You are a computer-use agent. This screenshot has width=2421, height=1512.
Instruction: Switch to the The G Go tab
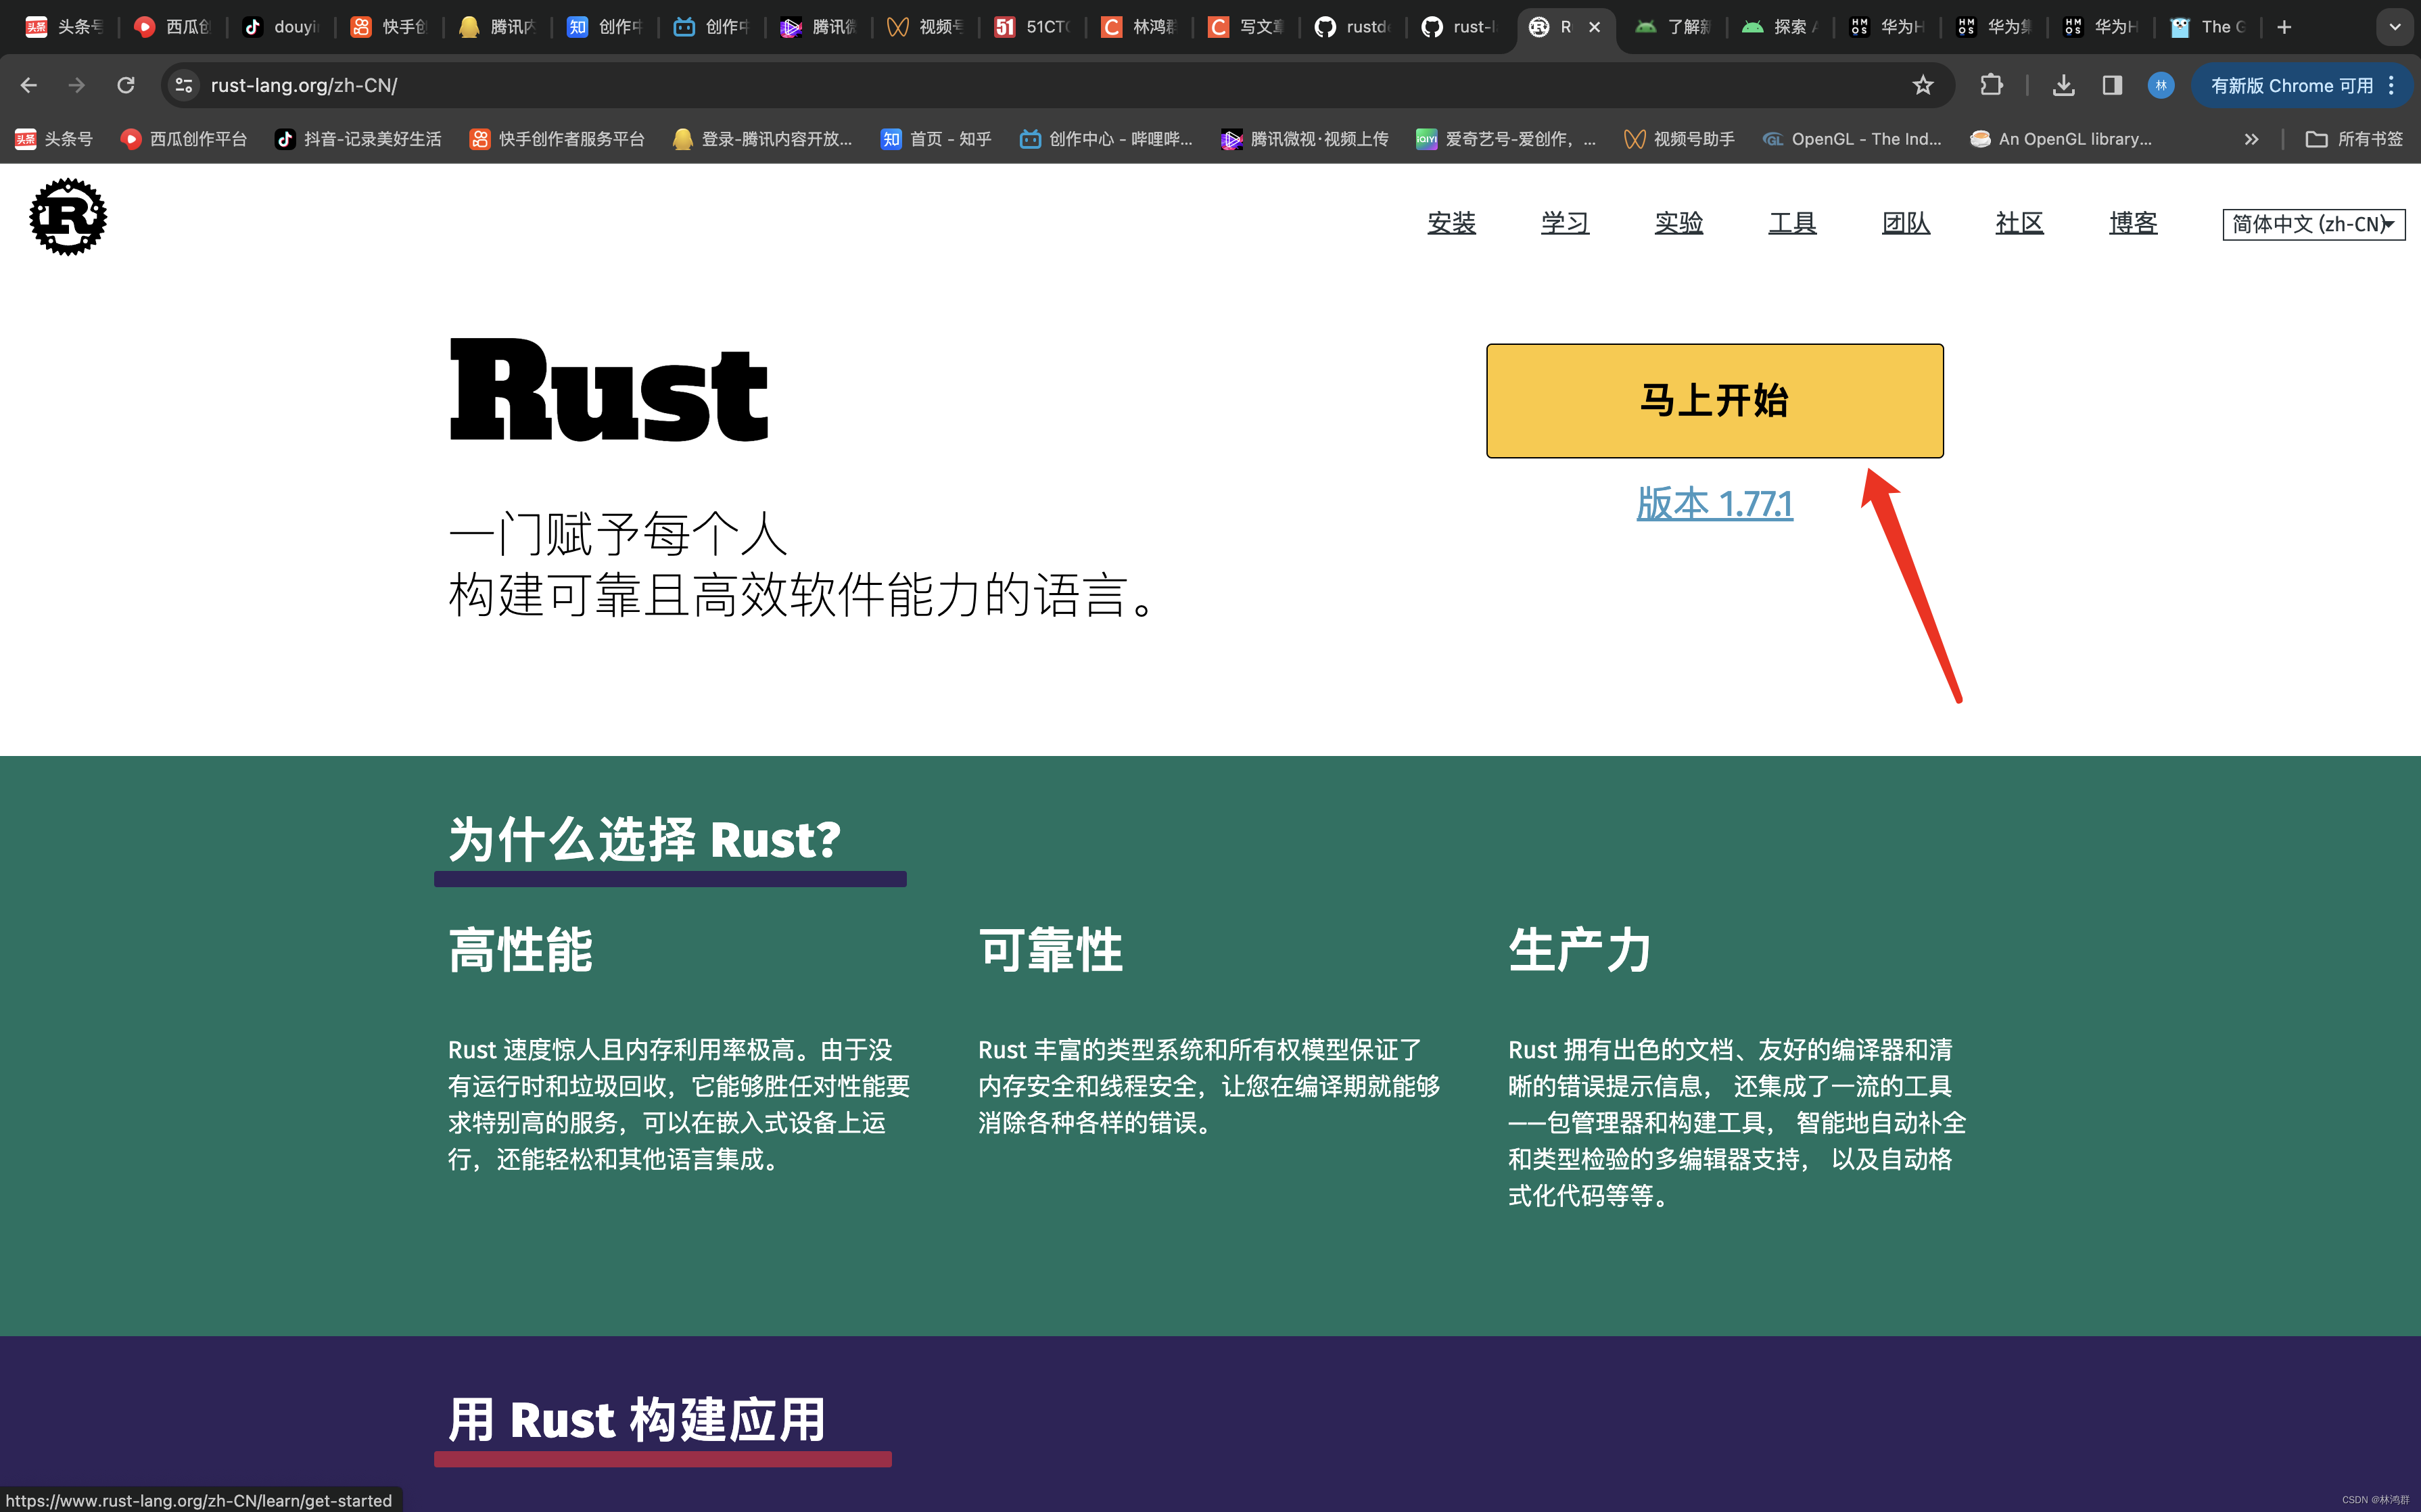(2208, 27)
